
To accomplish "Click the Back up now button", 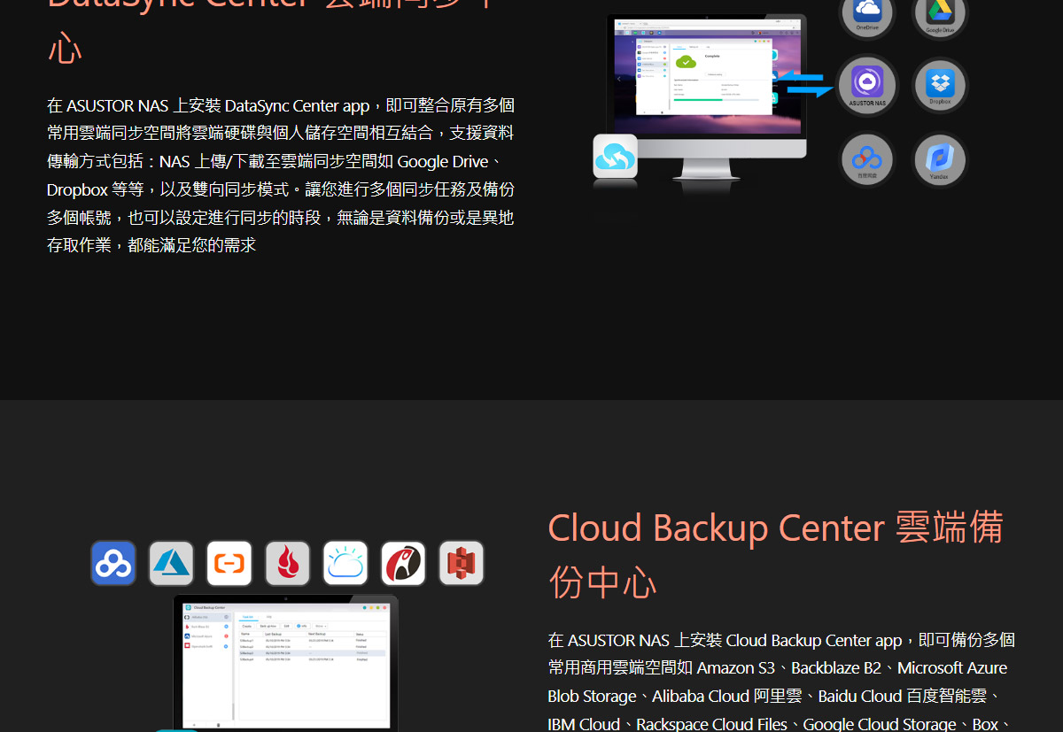I will click(x=268, y=626).
